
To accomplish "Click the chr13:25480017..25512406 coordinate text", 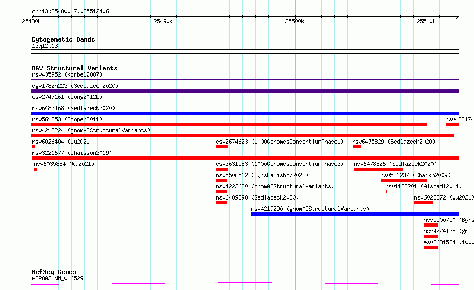I will click(x=70, y=12).
